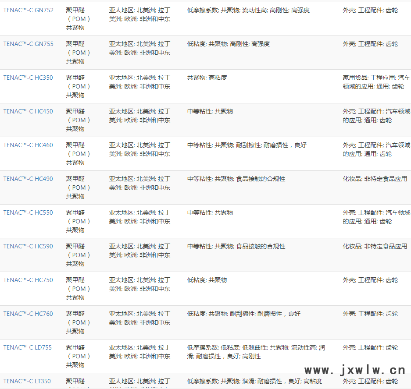Open the TENAC™-C HC550 product link
Screen dimensions: 411x389
click(28, 212)
